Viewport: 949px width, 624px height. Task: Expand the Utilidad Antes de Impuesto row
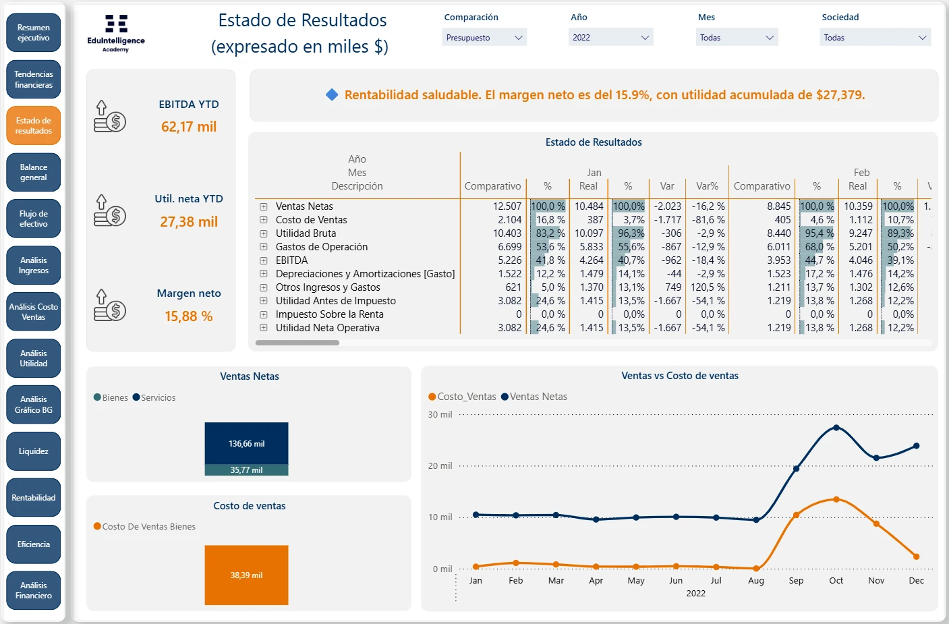click(264, 301)
